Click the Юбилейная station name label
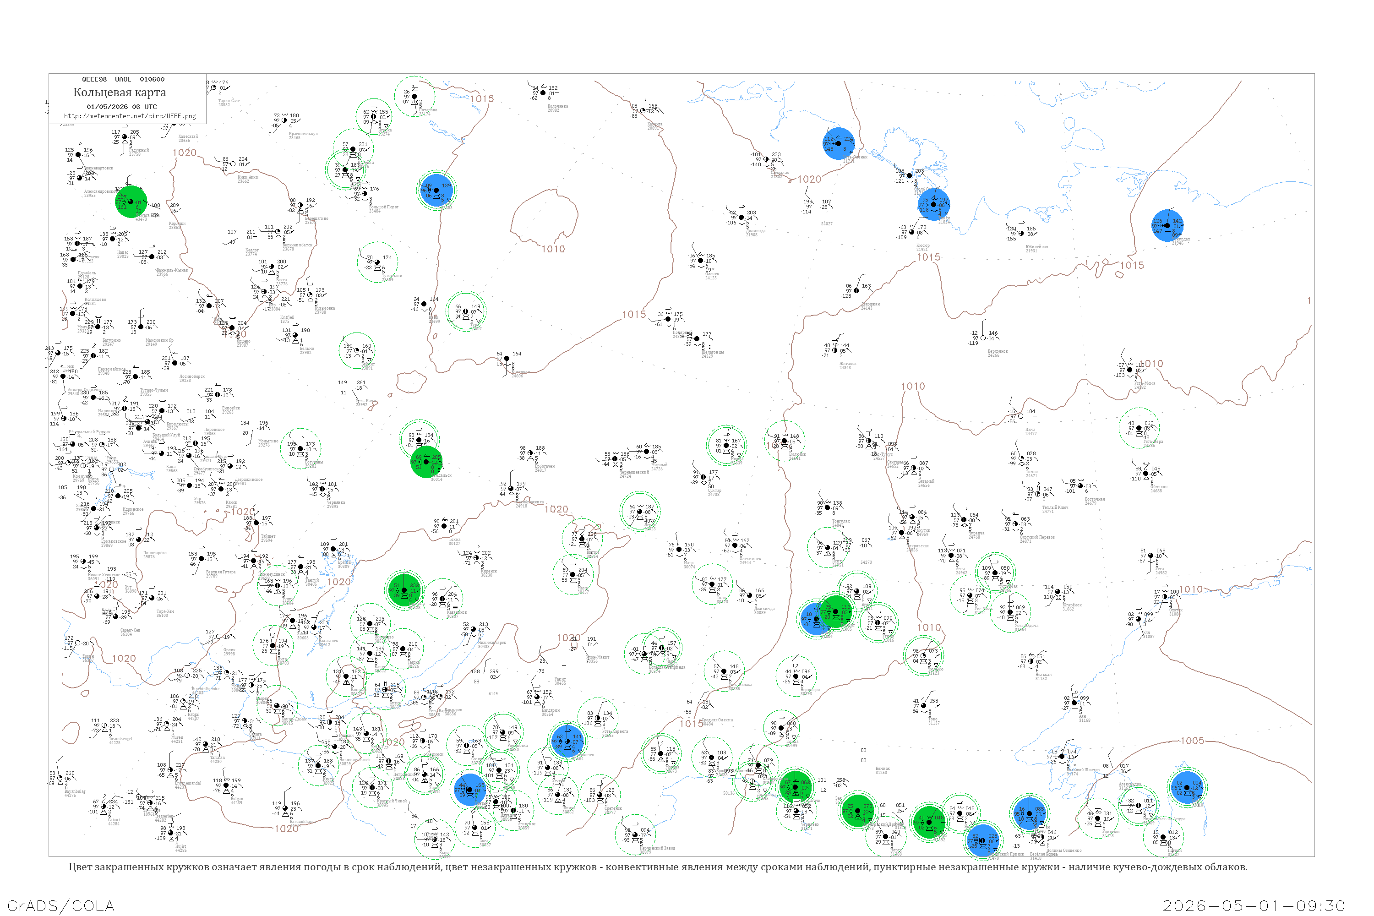This screenshot has height=916, width=1374. coord(1037,246)
